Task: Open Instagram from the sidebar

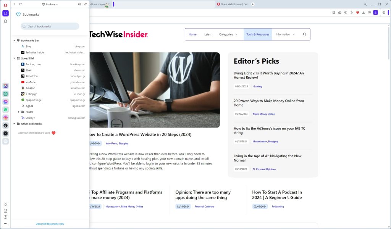Action: pyautogui.click(x=5, y=118)
